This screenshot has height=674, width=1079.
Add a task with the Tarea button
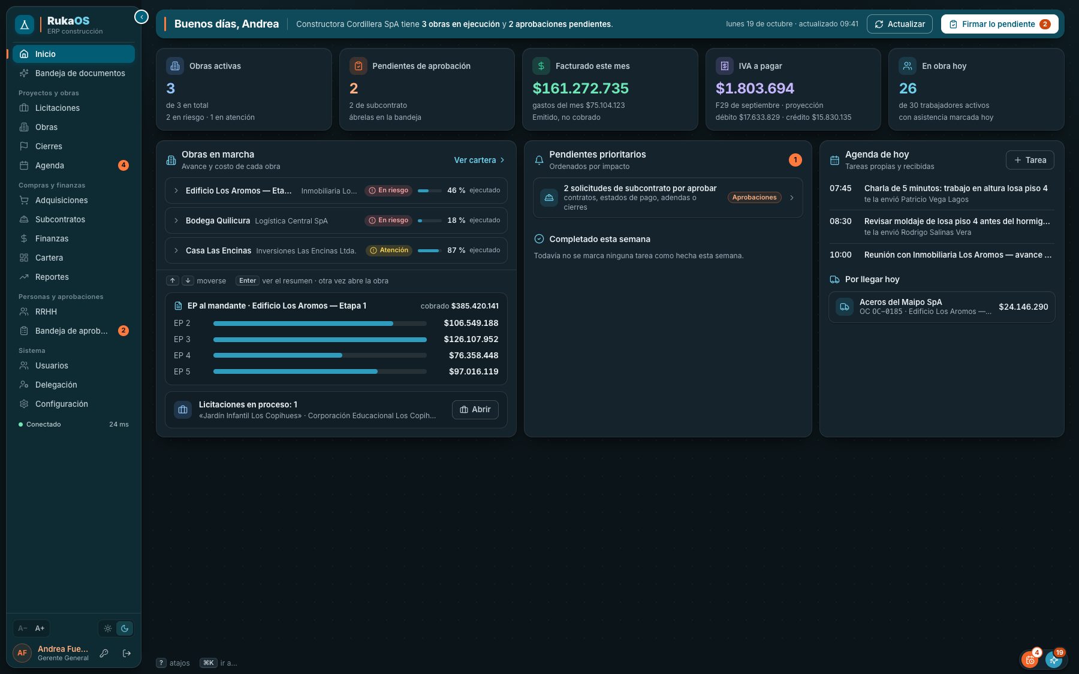[x=1030, y=160]
